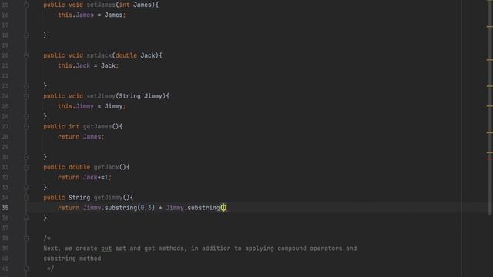Click the red error stripe mark in right gutter
The image size is (493, 277).
[x=490, y=159]
